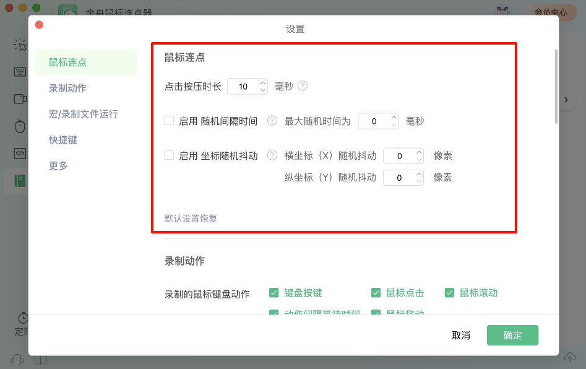Uncheck 鼠标点击 recording option
Viewport: 586px width, 369px height.
click(x=376, y=293)
